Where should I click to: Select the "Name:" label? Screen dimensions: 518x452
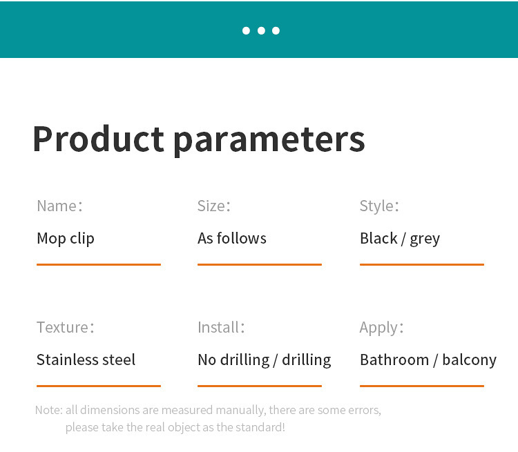(60, 206)
